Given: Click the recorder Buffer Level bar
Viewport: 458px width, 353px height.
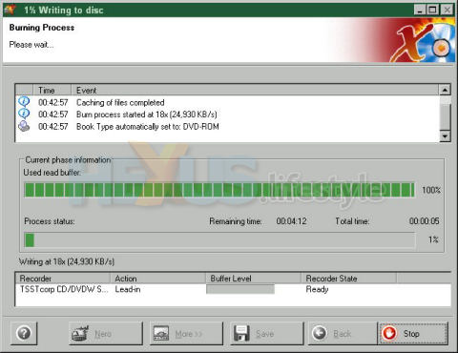Looking at the screenshot, I should pos(240,289).
